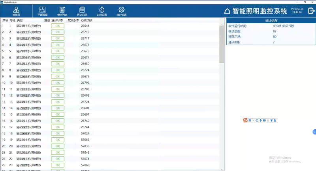Toggle Sogou Chinese/English mode indicator
The height and width of the screenshot is (171, 316).
pos(250,120)
